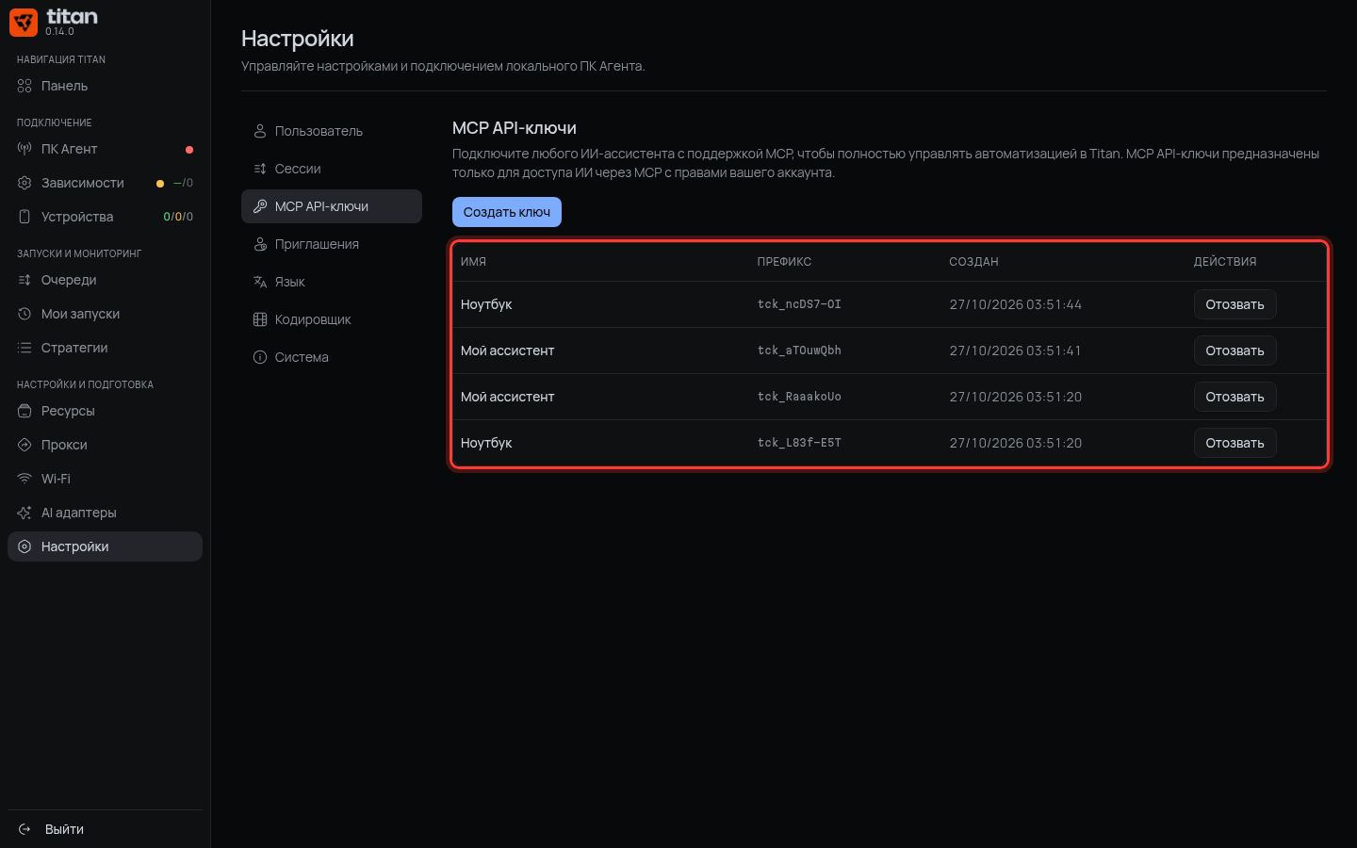Click the Зависимости yellow status dot
Screen dimensions: 1357x848
pos(160,184)
